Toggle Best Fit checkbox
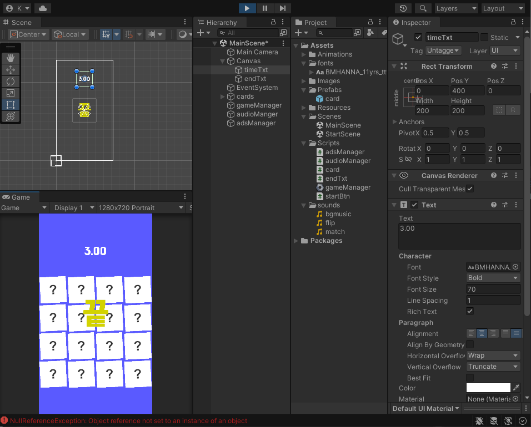The width and height of the screenshot is (531, 427). pos(470,378)
